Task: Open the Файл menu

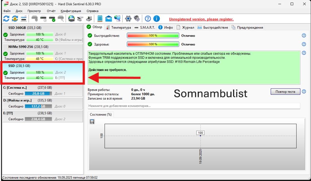Action: point(7,11)
